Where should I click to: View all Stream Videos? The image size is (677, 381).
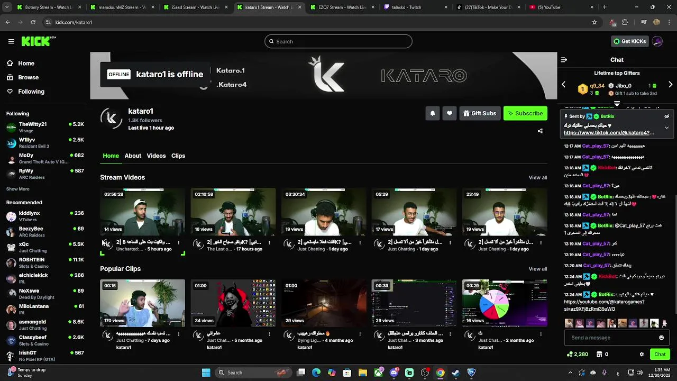[538, 178]
